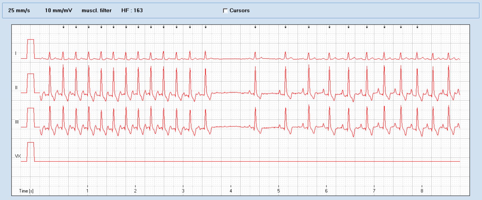Click the 2 second time axis tick
Viewport: 482px width, 200px height.
pos(135,191)
